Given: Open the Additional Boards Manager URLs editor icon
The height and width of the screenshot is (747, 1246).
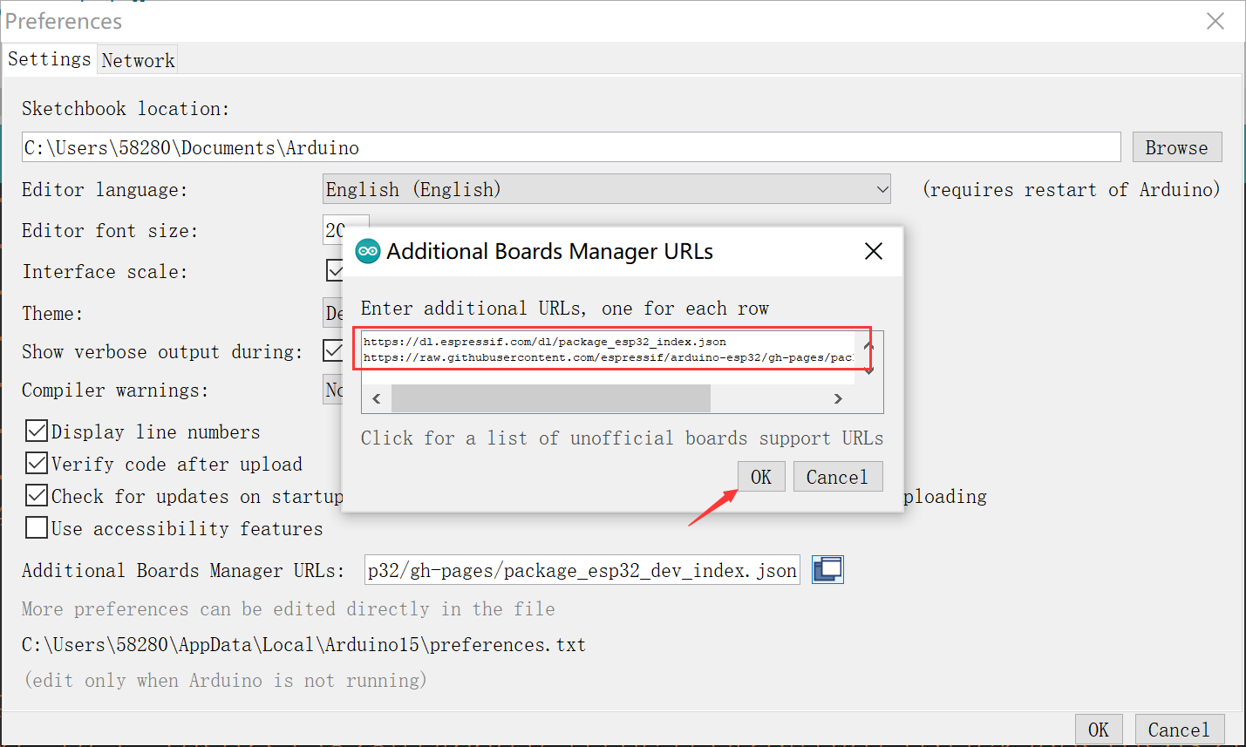Looking at the screenshot, I should pyautogui.click(x=827, y=570).
